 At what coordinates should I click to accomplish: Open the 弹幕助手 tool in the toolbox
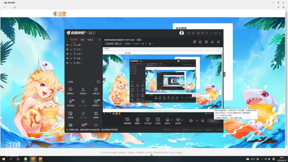click(70, 91)
